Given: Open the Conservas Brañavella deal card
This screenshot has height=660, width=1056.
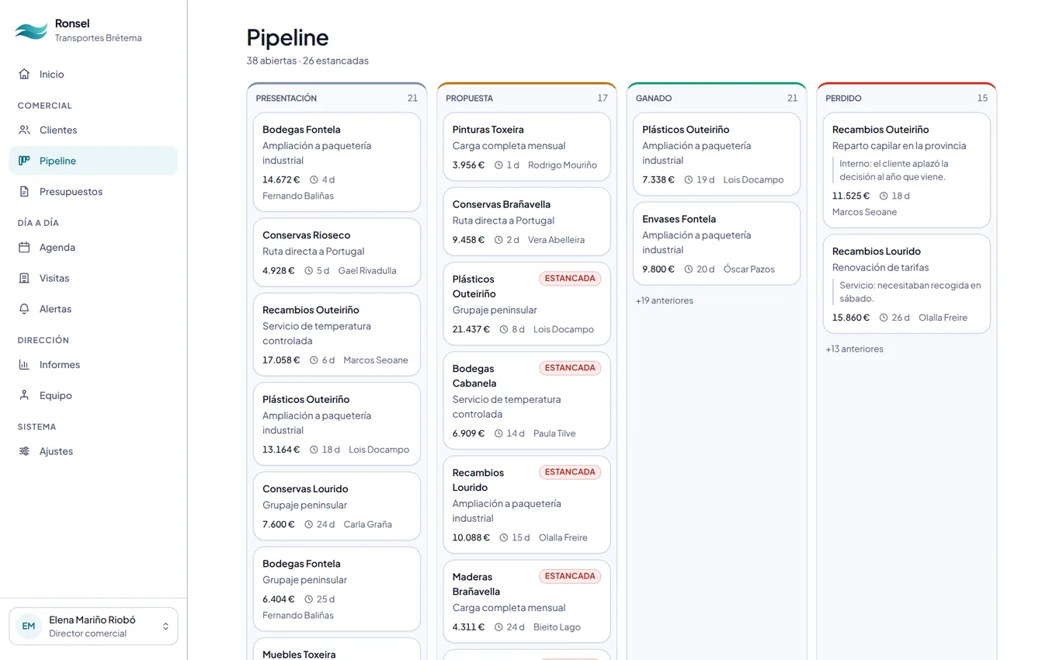Looking at the screenshot, I should click(x=526, y=221).
